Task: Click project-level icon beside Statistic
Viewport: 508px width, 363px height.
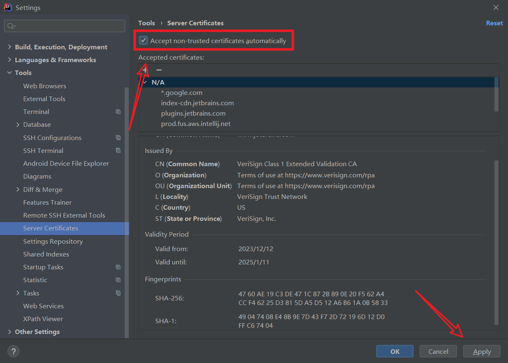Action: 118,280
